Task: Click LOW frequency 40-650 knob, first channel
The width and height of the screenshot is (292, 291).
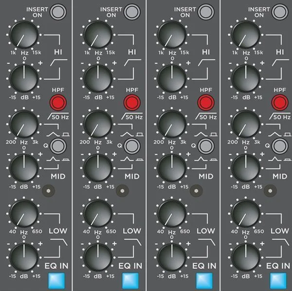Action: coord(24,213)
